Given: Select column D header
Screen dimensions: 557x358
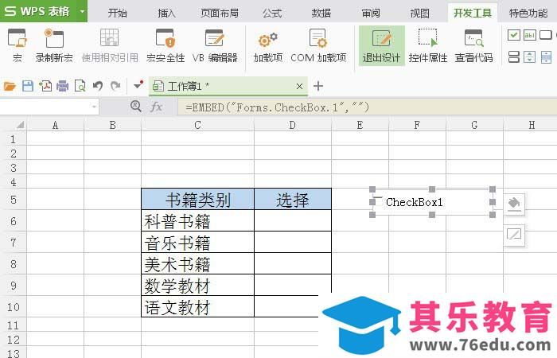Looking at the screenshot, I should pyautogui.click(x=293, y=125).
